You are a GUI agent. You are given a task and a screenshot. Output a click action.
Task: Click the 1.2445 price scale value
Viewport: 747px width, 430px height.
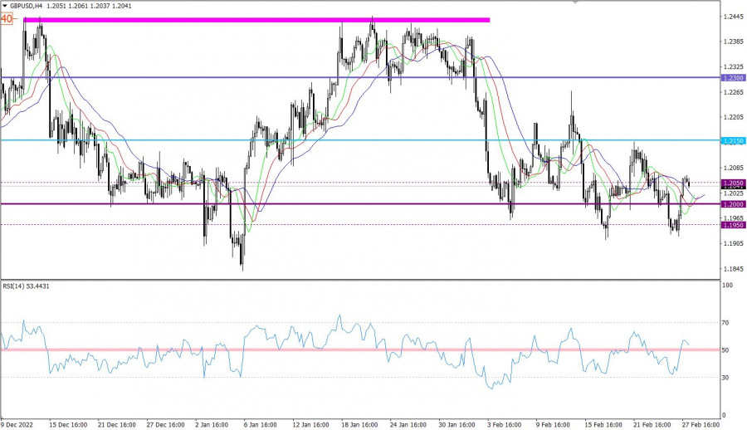tap(733, 17)
